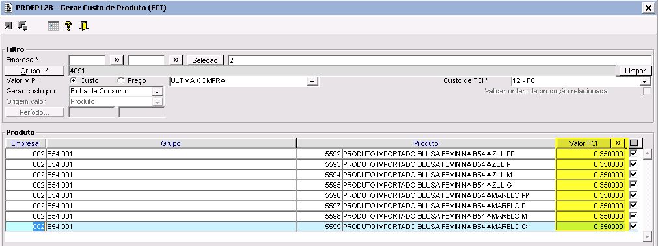
Task: Select the BLUSA FEMININA B54 AZUL M description
Action: [449, 175]
